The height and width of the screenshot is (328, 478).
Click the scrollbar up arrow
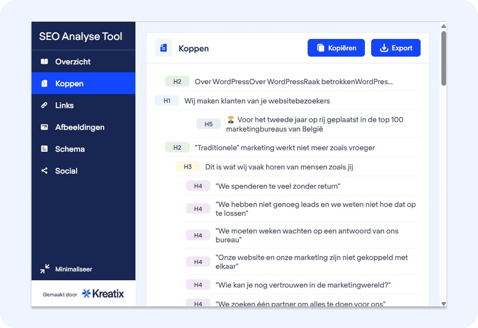click(x=443, y=26)
